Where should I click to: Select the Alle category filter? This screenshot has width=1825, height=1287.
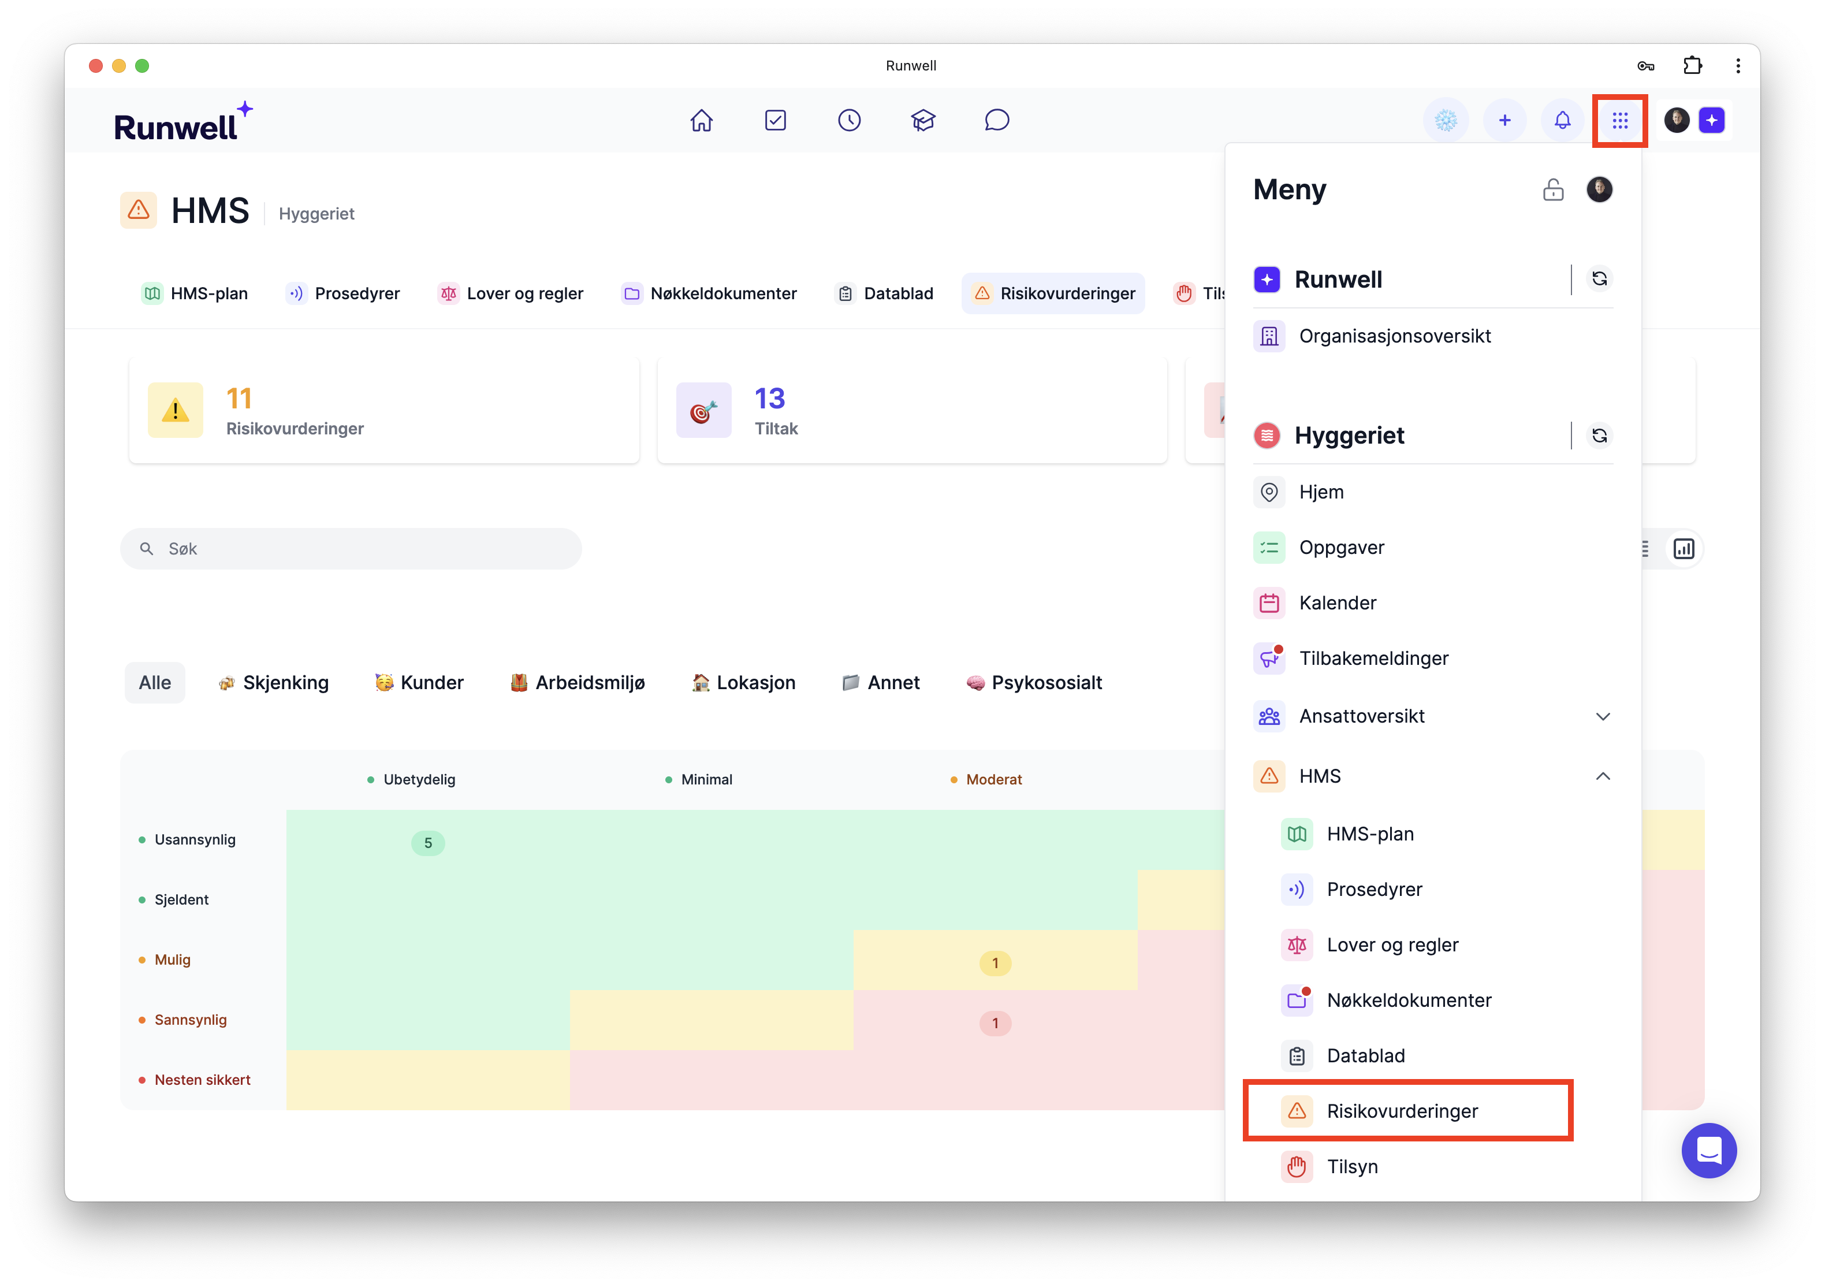point(154,683)
